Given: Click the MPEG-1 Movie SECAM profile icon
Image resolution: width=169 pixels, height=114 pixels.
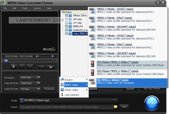Looking at the screenshot, I should [92, 28].
